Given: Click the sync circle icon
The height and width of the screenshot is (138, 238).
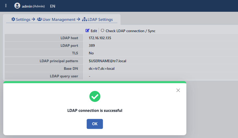Looking at the screenshot, I should click(x=103, y=31).
